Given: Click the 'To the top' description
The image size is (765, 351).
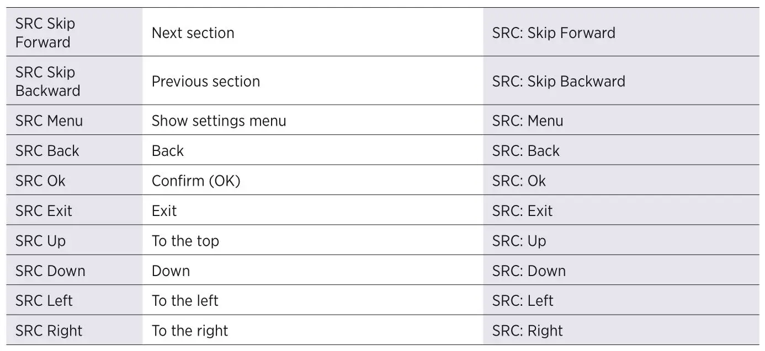Looking at the screenshot, I should coord(185,241).
